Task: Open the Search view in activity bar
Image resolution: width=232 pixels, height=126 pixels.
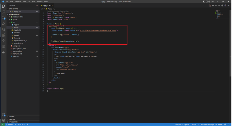Action: (3, 12)
